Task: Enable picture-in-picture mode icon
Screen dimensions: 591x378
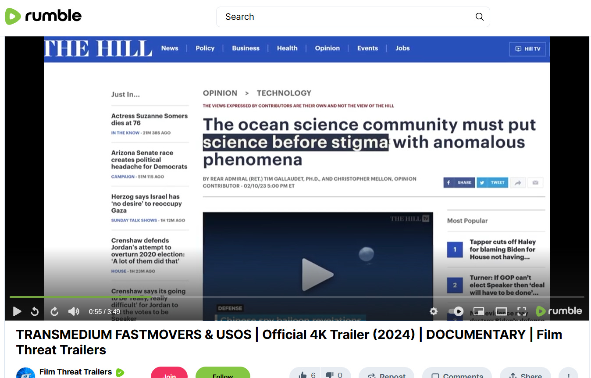Action: (479, 311)
